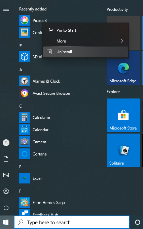The height and width of the screenshot is (229, 143).
Task: Click the Recently added heading
Action: point(33,9)
